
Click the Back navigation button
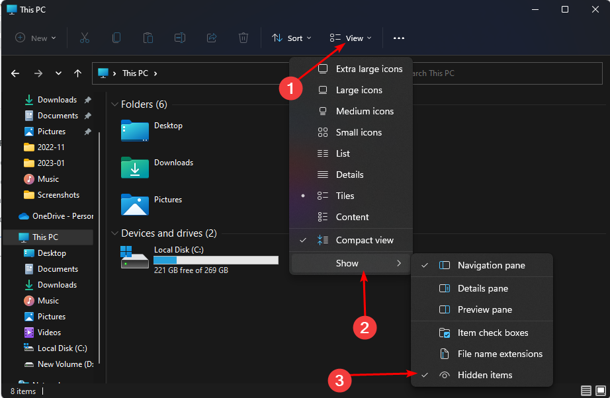click(x=15, y=73)
